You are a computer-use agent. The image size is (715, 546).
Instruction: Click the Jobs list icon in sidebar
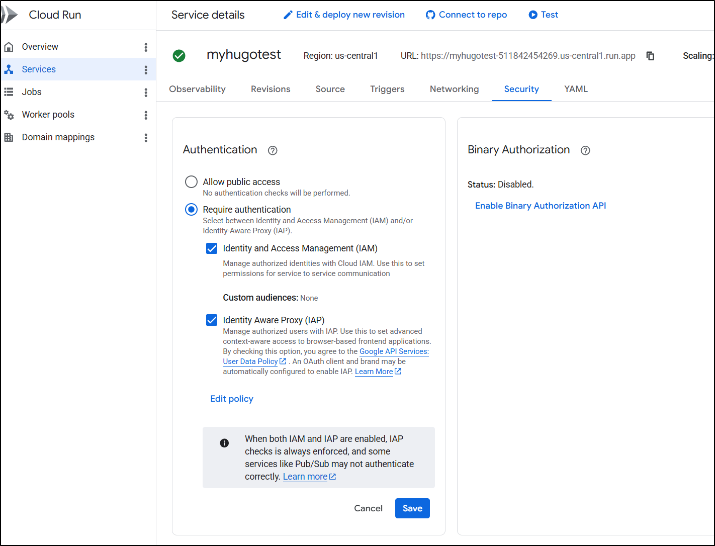point(9,92)
